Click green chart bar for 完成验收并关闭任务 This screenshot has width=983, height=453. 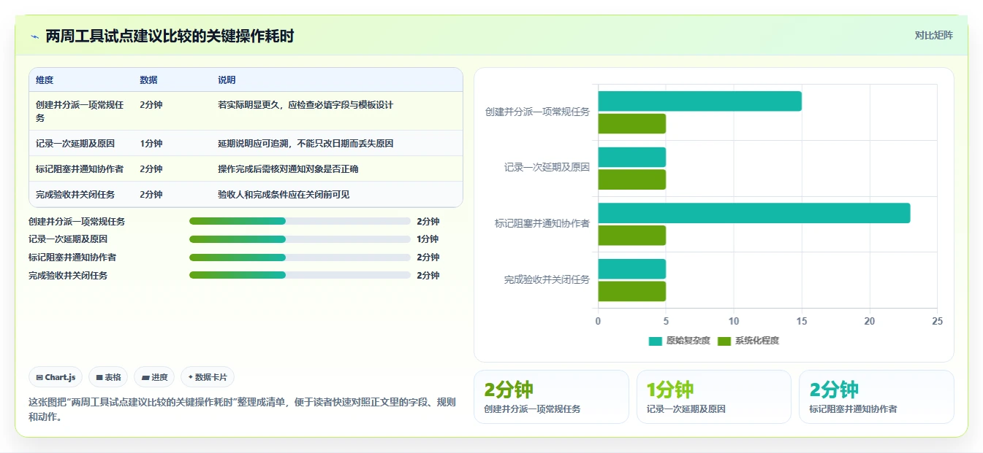click(x=631, y=291)
